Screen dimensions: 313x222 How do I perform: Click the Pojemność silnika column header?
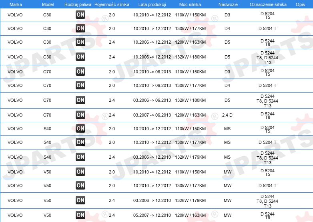112,4
